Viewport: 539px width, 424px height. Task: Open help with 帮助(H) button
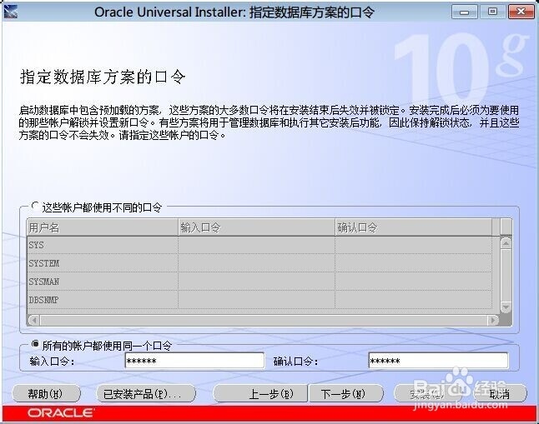(46, 394)
